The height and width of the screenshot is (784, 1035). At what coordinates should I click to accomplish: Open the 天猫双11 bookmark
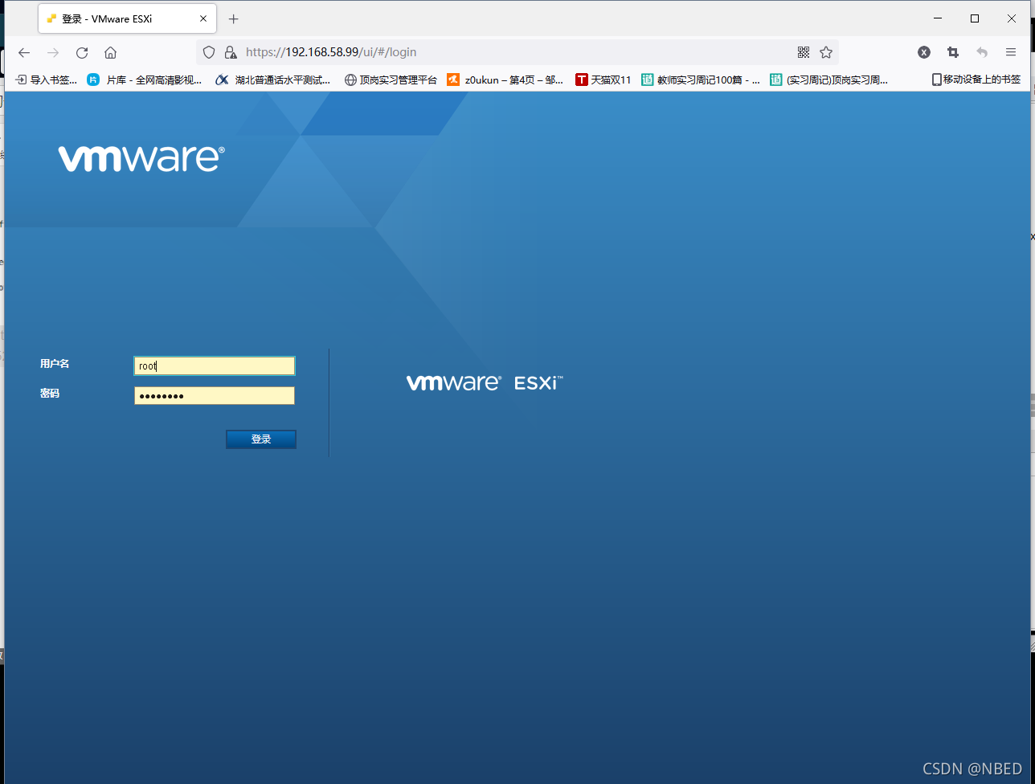click(603, 80)
